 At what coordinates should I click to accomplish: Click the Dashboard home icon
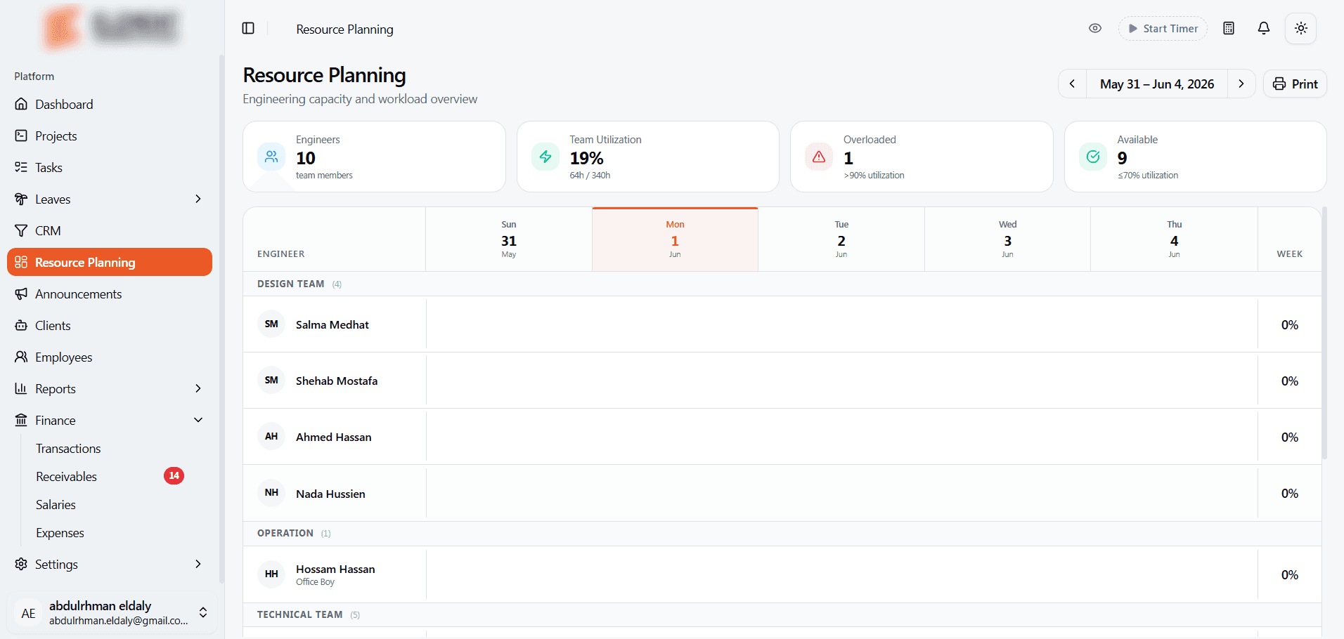(x=21, y=104)
